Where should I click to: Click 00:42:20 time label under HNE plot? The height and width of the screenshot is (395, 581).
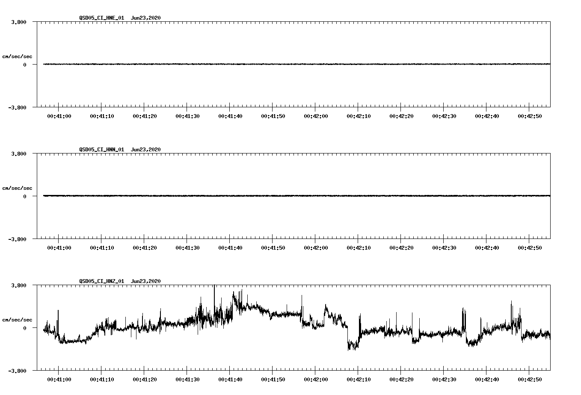tap(401, 116)
